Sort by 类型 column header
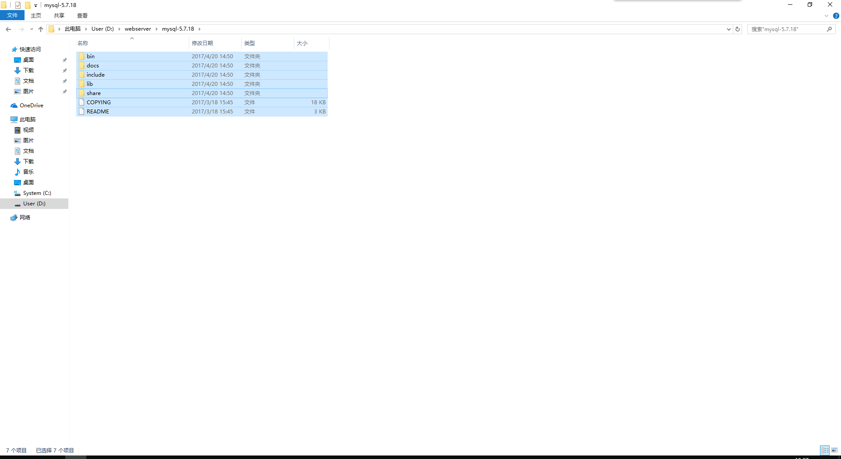Image resolution: width=841 pixels, height=459 pixels. point(250,43)
